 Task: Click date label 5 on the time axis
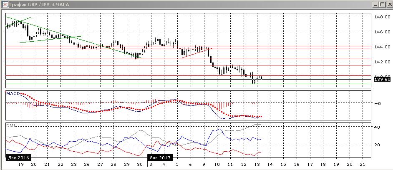point(177,165)
